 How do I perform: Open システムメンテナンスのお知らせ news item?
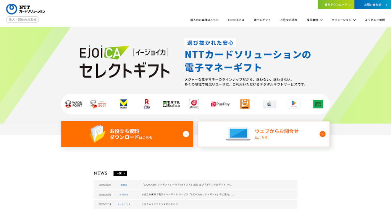(x=160, y=204)
